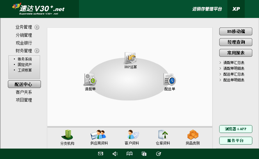259x159 pixels.
Task: Click the mail envelope icon in bottom bar
Action: point(100,154)
